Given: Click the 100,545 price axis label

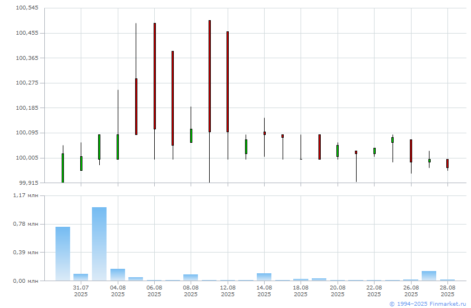Looking at the screenshot, I should (x=27, y=8).
